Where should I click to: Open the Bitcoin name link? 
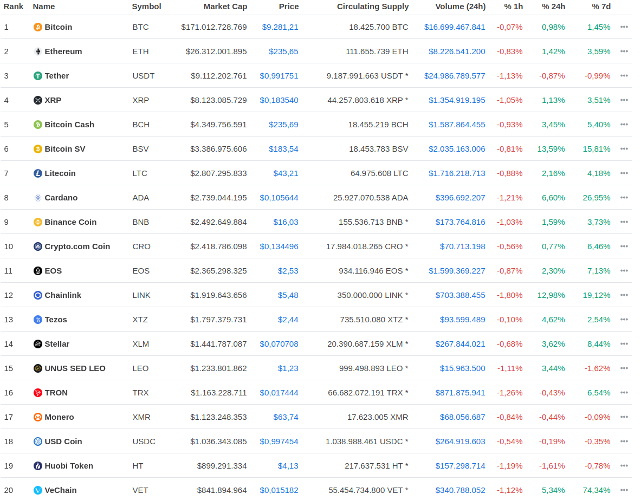click(59, 27)
